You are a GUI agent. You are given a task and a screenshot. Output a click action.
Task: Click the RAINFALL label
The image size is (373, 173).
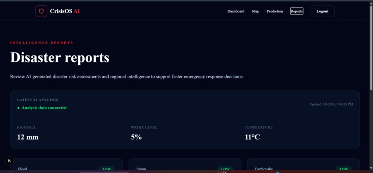tap(26, 127)
